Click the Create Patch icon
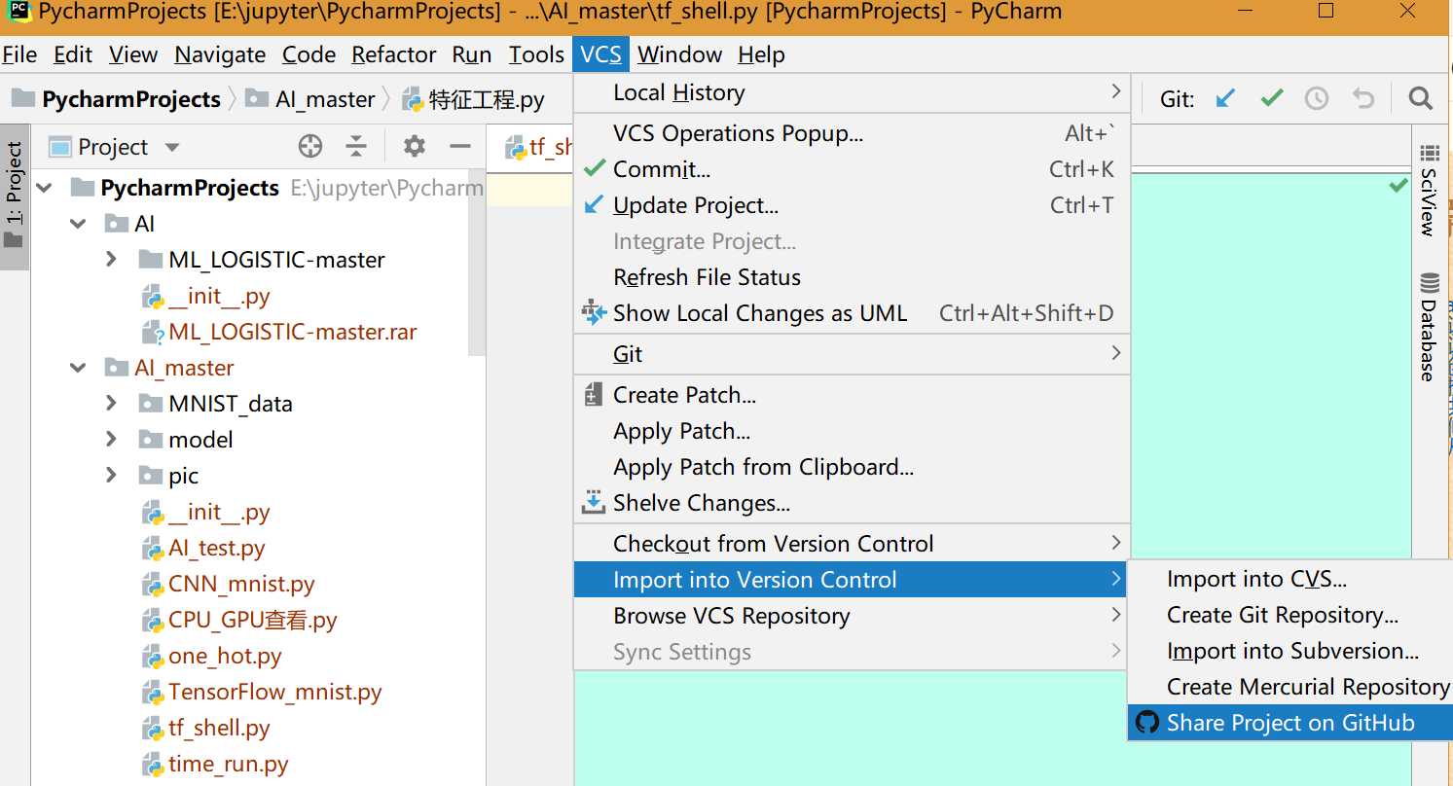 pos(593,395)
